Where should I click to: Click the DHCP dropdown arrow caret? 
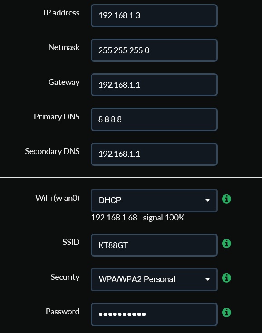pos(208,200)
